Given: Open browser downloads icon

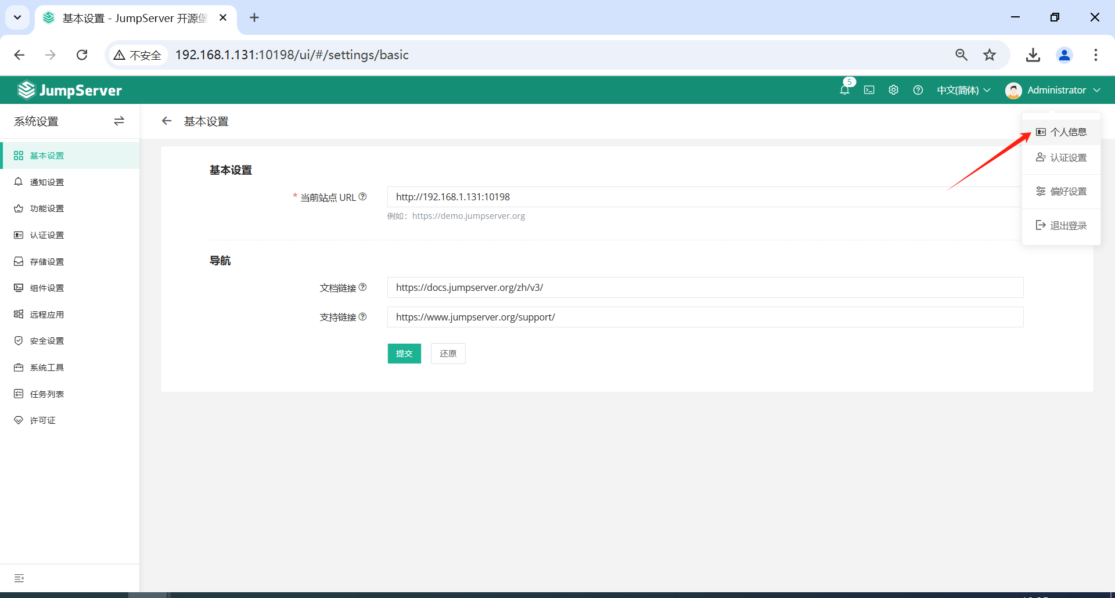Looking at the screenshot, I should point(1033,55).
